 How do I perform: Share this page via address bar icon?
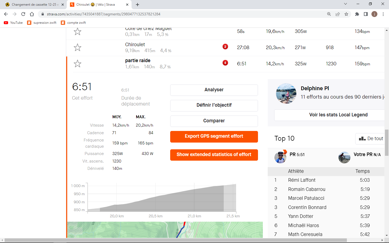[338, 14]
